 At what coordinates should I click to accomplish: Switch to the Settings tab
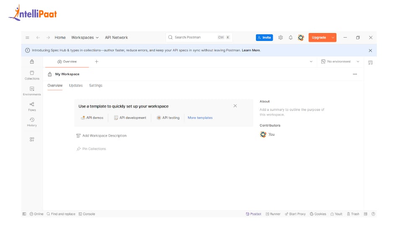pyautogui.click(x=96, y=85)
